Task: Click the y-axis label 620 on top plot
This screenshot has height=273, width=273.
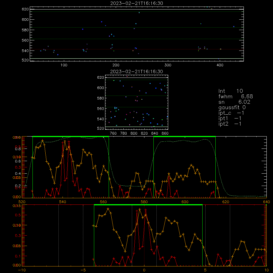Action: [x=25, y=9]
